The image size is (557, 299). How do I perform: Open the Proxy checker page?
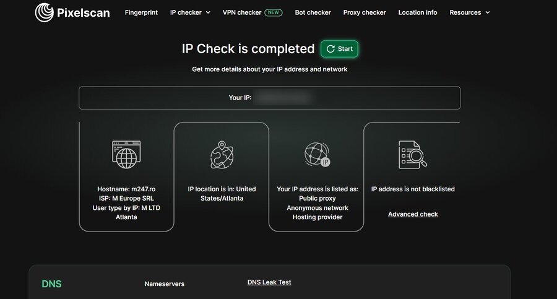pos(365,12)
